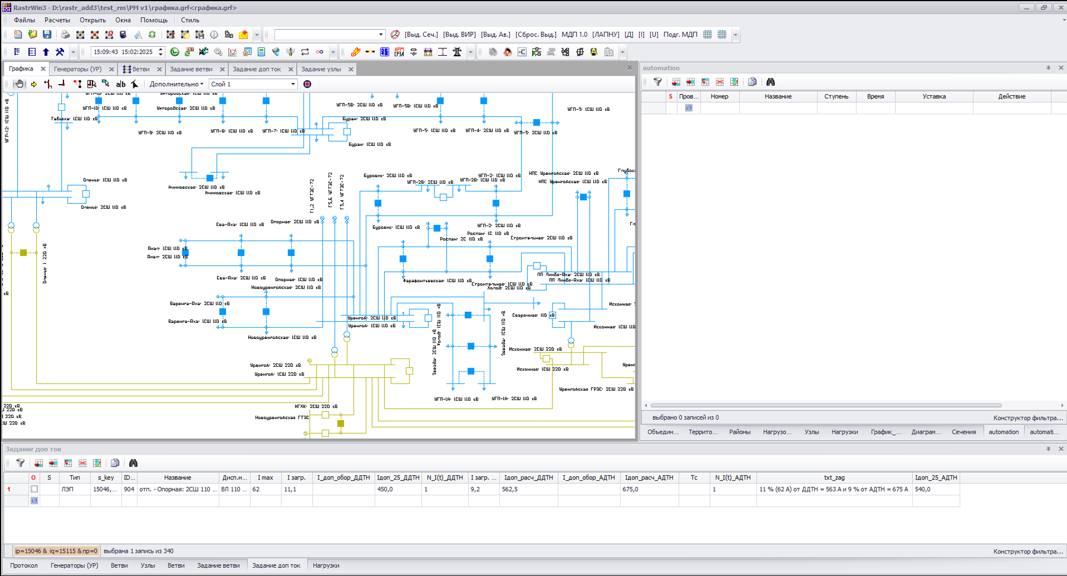Click the [Сброс. Выд.] toolbar button
Screen dimensions: 1067x576
(x=536, y=34)
